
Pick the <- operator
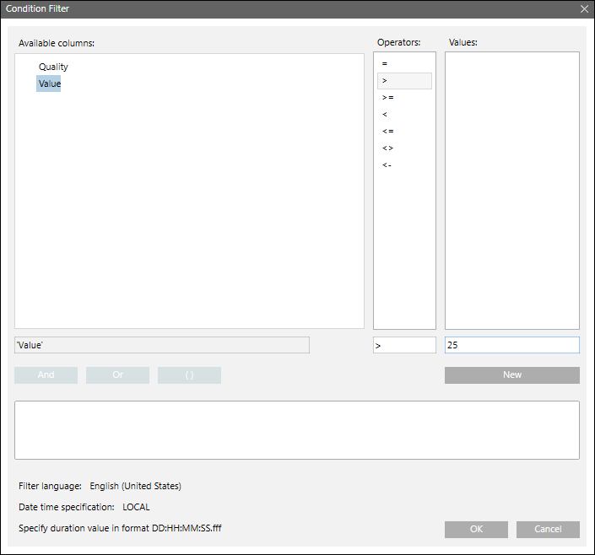pyautogui.click(x=387, y=165)
